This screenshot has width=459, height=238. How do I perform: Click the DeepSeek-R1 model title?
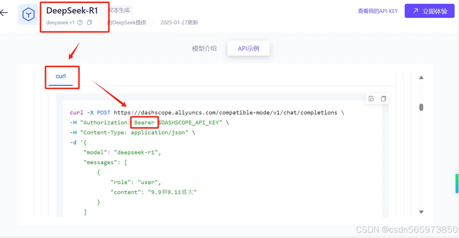point(72,10)
